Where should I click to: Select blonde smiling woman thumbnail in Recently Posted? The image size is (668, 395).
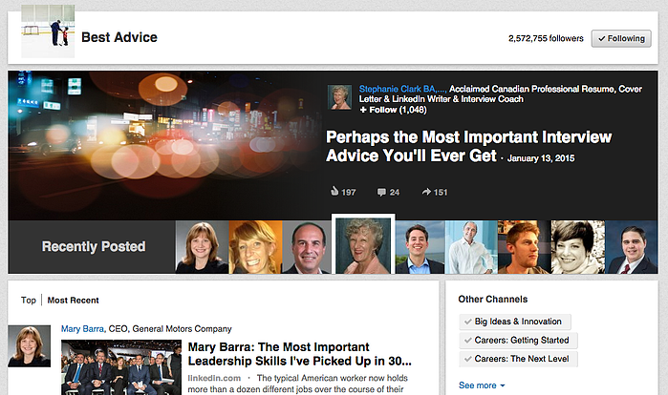[255, 246]
